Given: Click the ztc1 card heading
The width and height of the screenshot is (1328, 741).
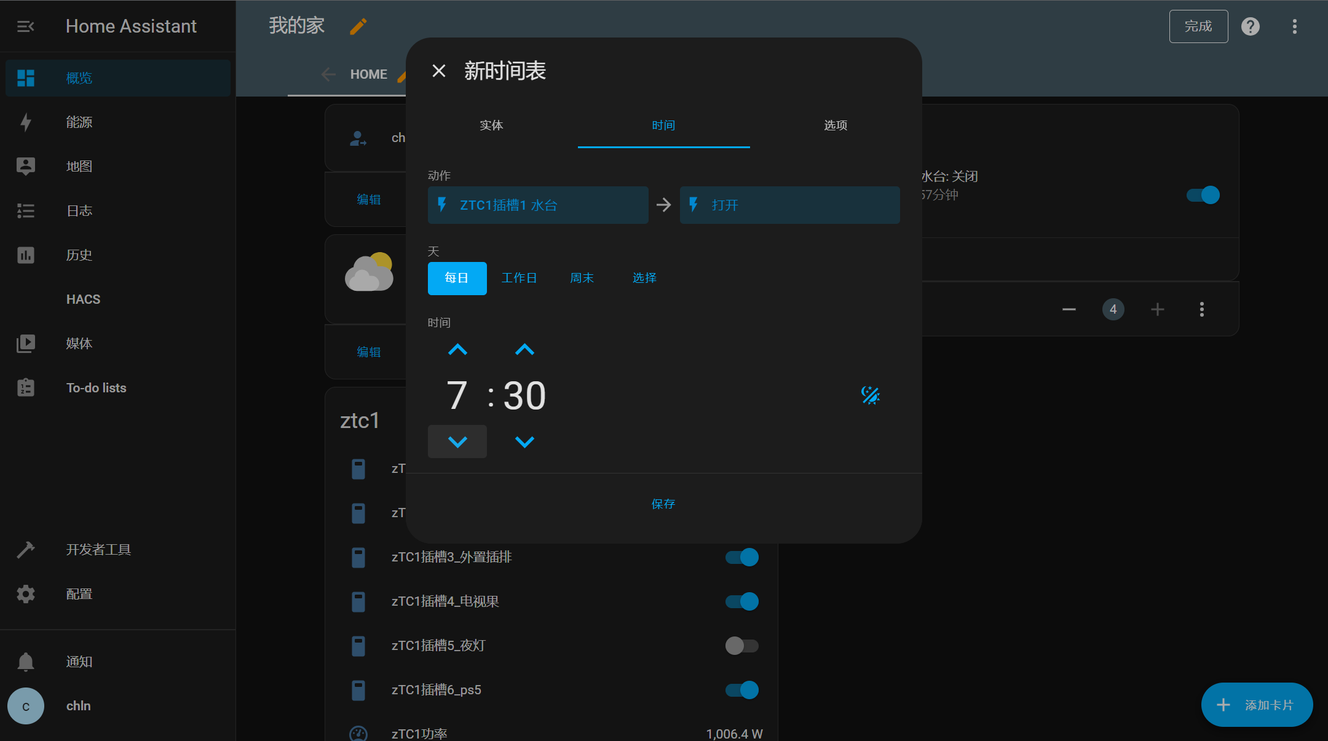Looking at the screenshot, I should [360, 421].
